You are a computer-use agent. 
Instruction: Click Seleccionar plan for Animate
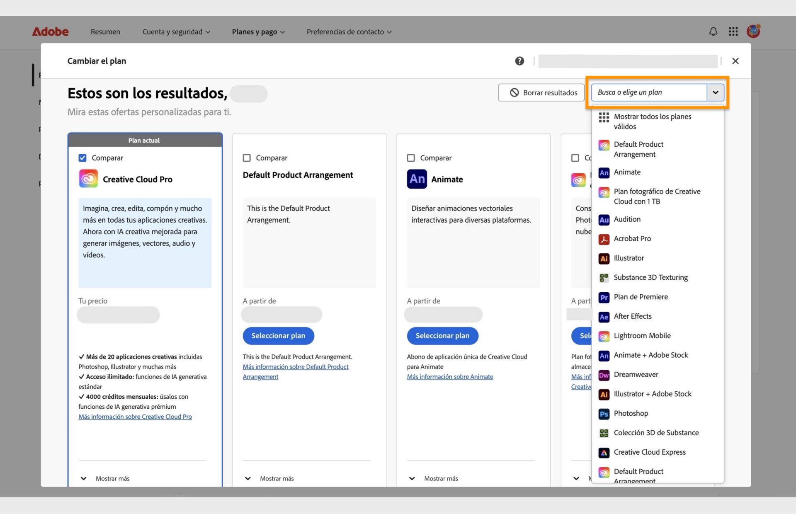point(442,336)
